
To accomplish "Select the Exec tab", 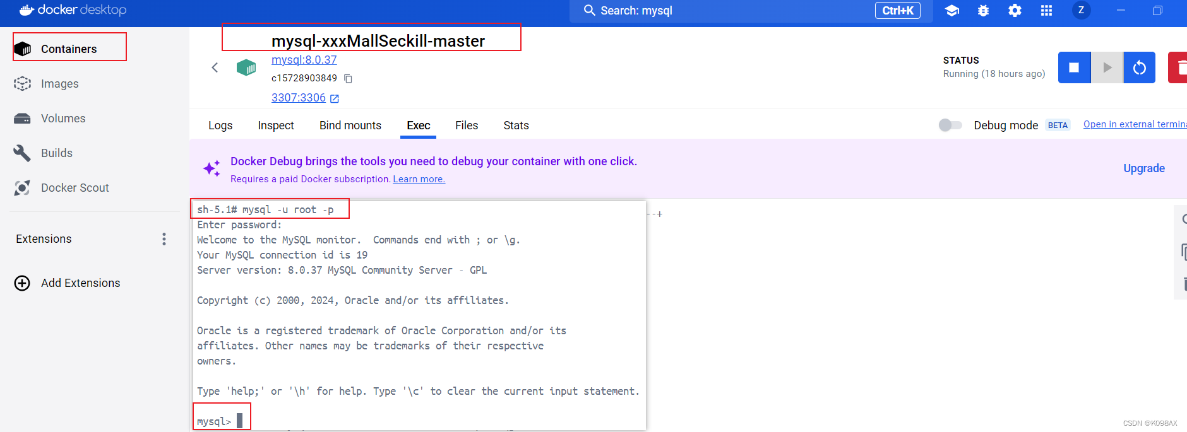I will (x=419, y=126).
